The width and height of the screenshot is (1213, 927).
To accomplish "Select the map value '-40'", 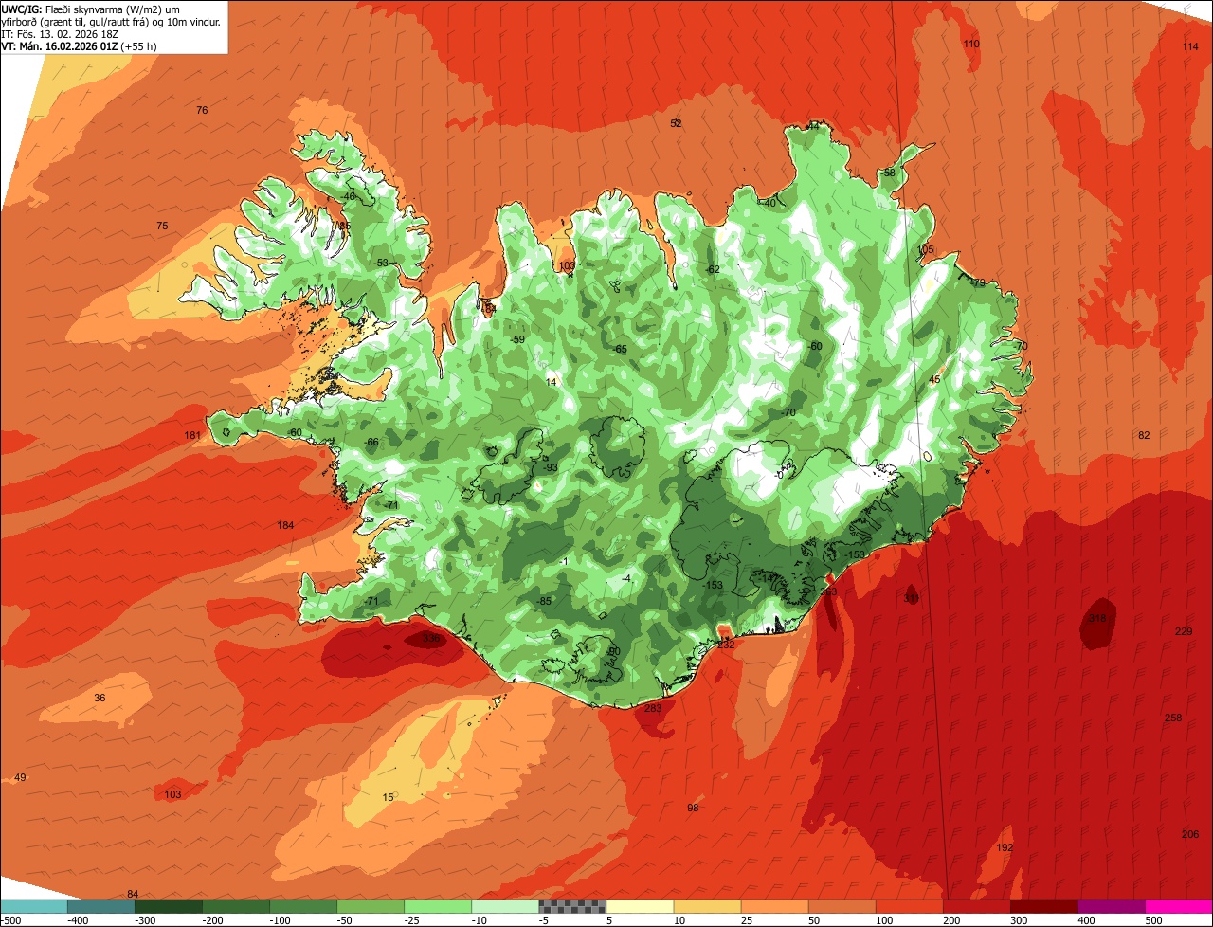I will [x=769, y=203].
